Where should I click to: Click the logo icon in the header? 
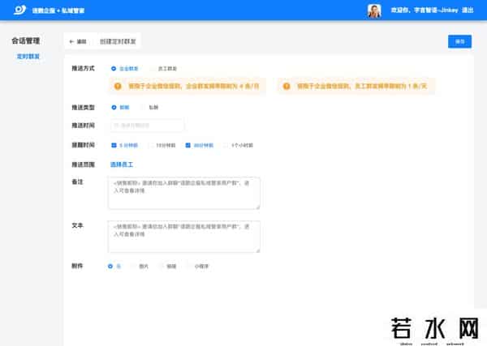pos(19,10)
